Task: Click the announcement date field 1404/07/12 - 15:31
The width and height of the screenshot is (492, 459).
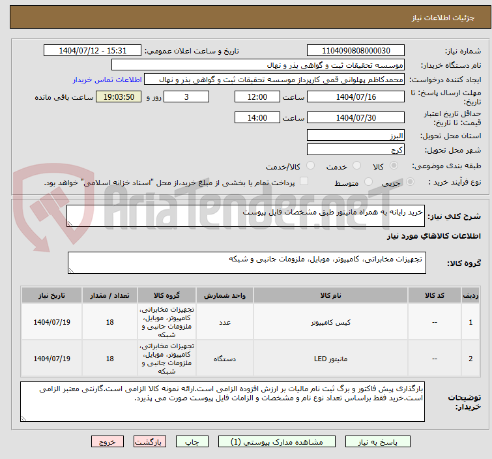Action: (93, 51)
